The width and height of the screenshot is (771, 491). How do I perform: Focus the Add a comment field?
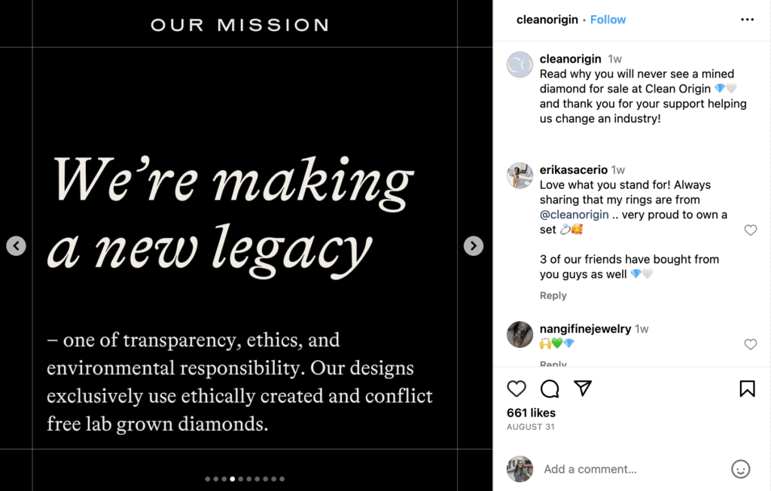tap(632, 469)
